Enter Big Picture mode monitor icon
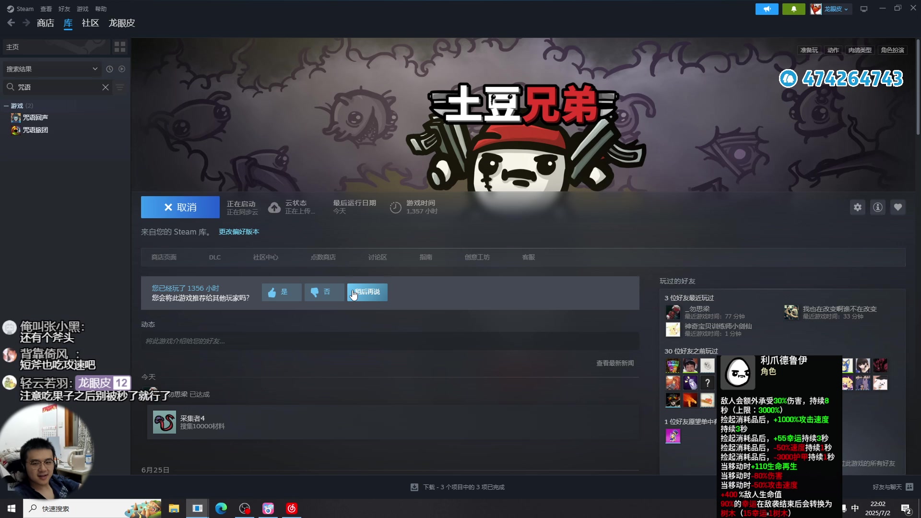The width and height of the screenshot is (921, 518). click(x=864, y=9)
